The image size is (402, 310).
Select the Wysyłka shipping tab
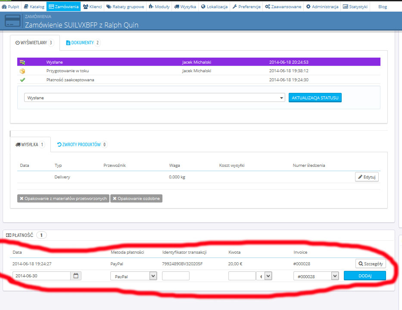tap(31, 144)
